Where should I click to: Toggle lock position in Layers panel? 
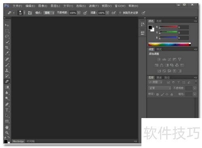point(167,94)
